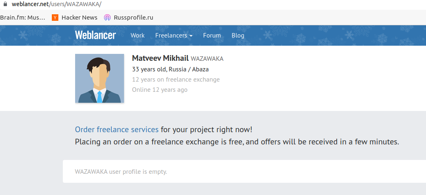
Task: Open the Russprofile.ru bookmark icon
Action: pos(107,18)
